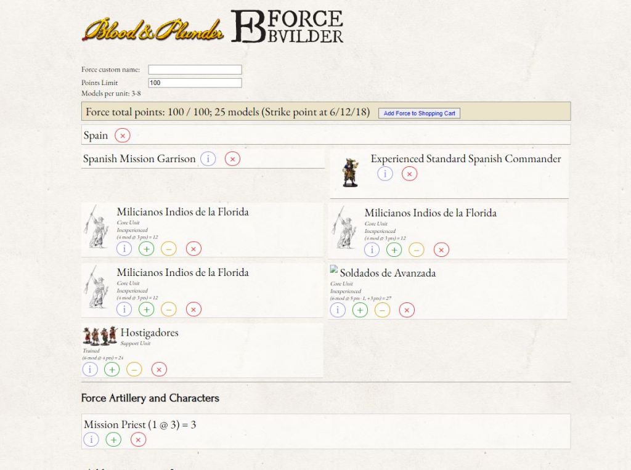This screenshot has width=631, height=470.
Task: Show info for Spanish Mission Garrison
Action: 208,159
